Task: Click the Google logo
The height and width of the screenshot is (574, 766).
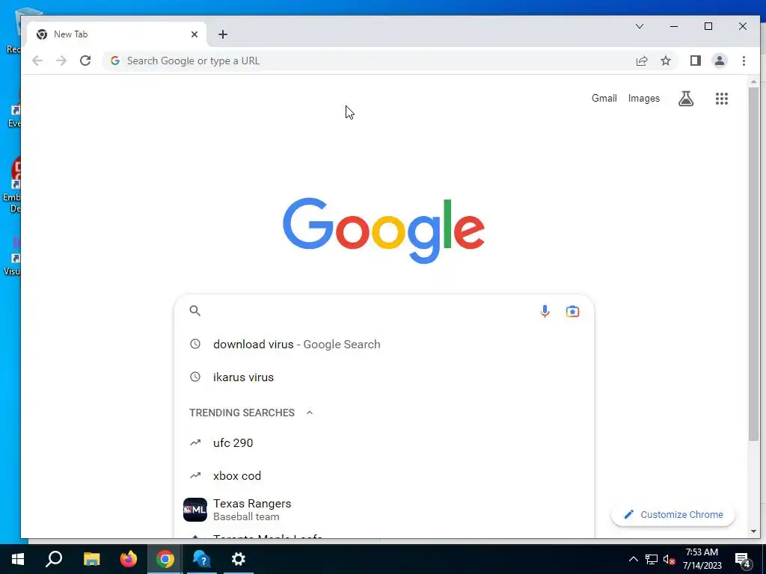Action: [x=384, y=230]
